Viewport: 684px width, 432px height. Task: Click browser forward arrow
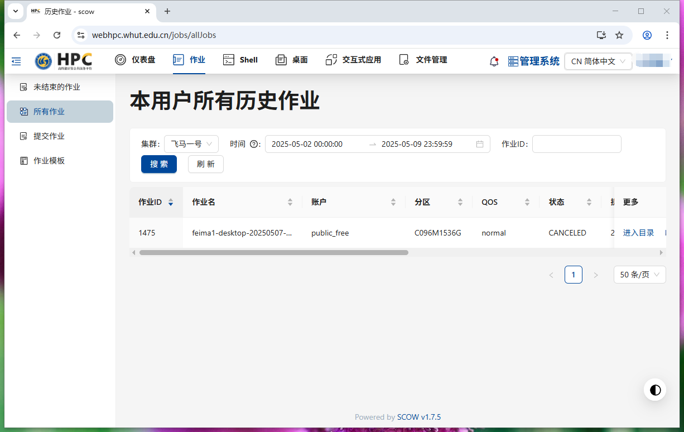coord(37,35)
